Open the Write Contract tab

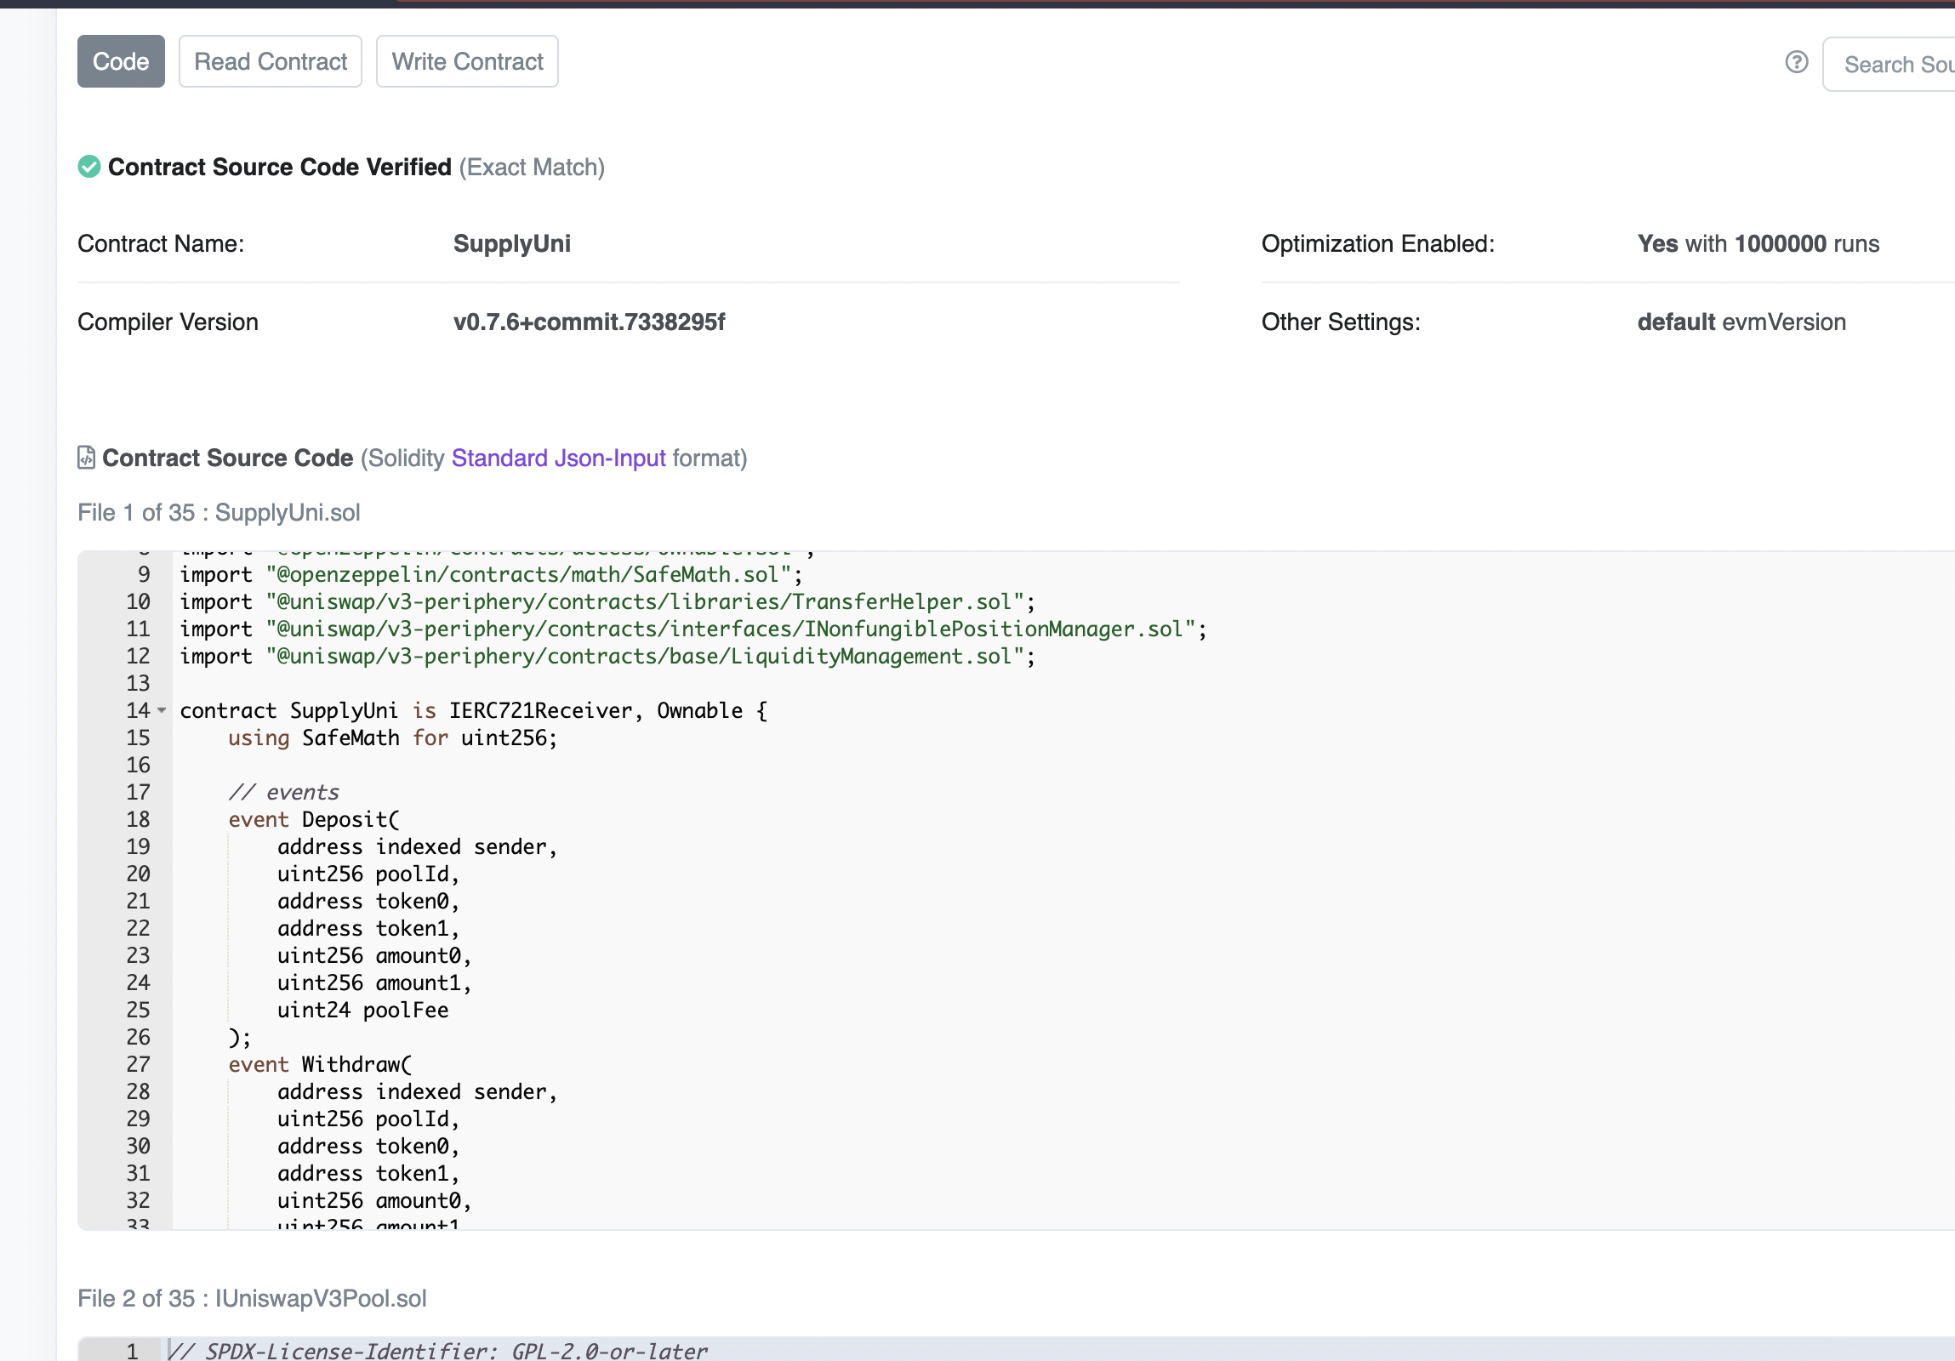pos(466,61)
